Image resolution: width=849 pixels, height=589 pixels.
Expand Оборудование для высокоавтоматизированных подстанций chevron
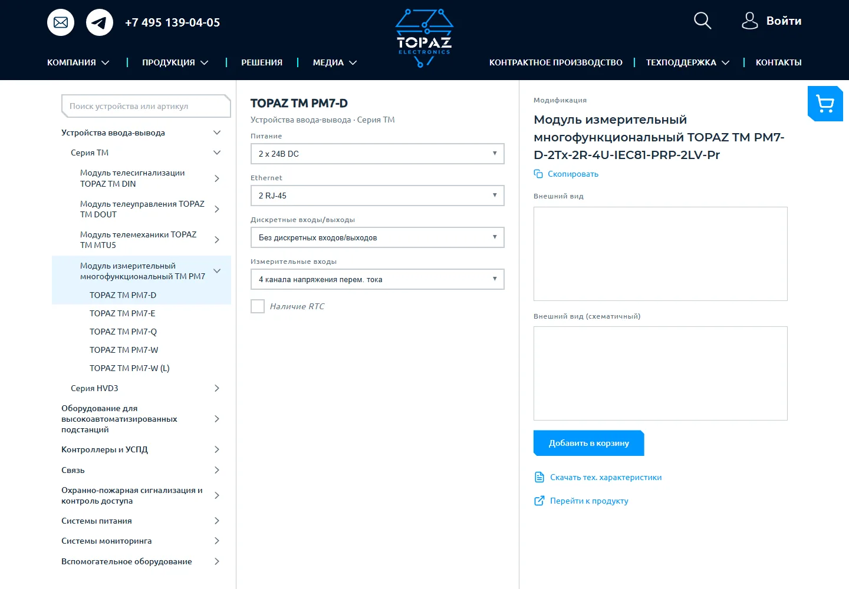coord(217,419)
